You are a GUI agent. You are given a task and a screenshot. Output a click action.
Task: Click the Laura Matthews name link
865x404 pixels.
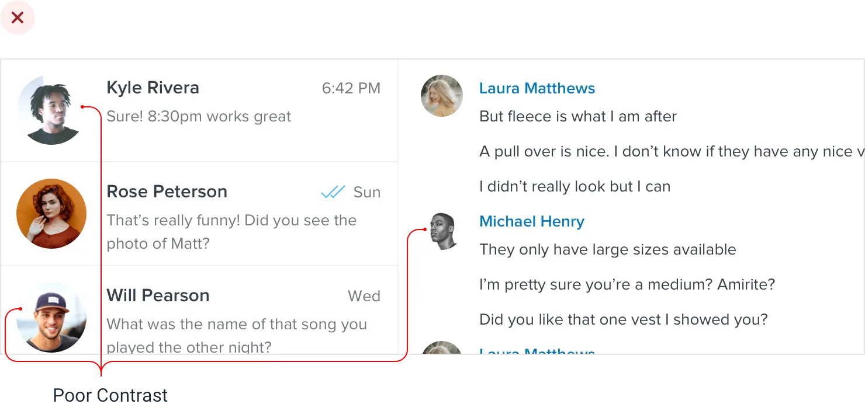point(537,88)
